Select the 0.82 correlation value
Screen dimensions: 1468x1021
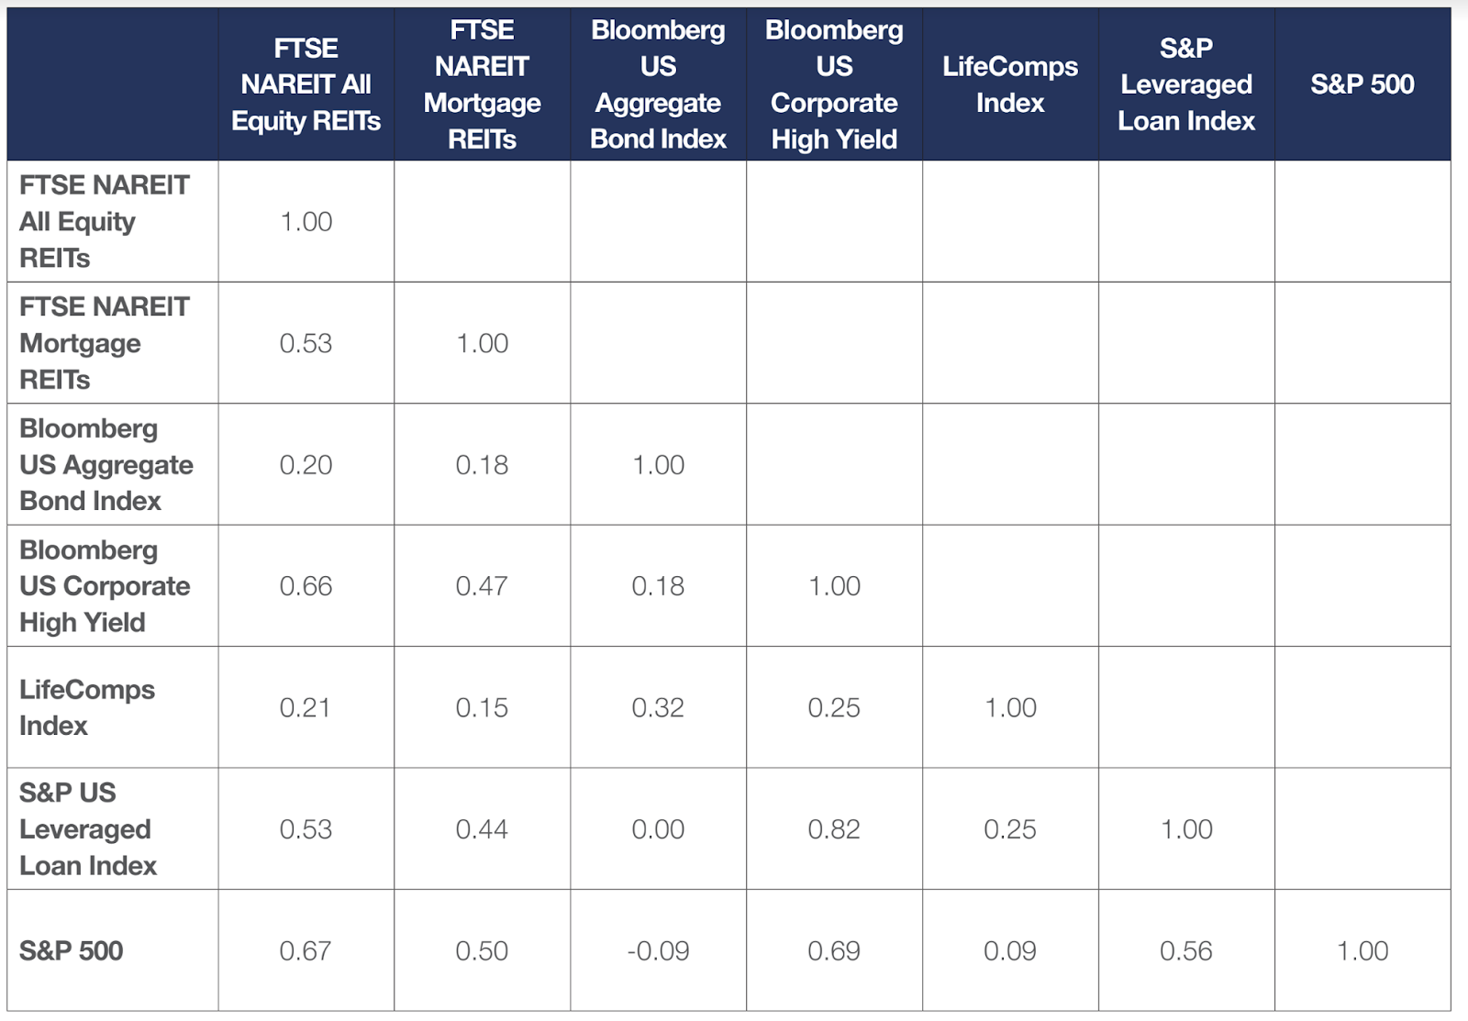tap(834, 829)
